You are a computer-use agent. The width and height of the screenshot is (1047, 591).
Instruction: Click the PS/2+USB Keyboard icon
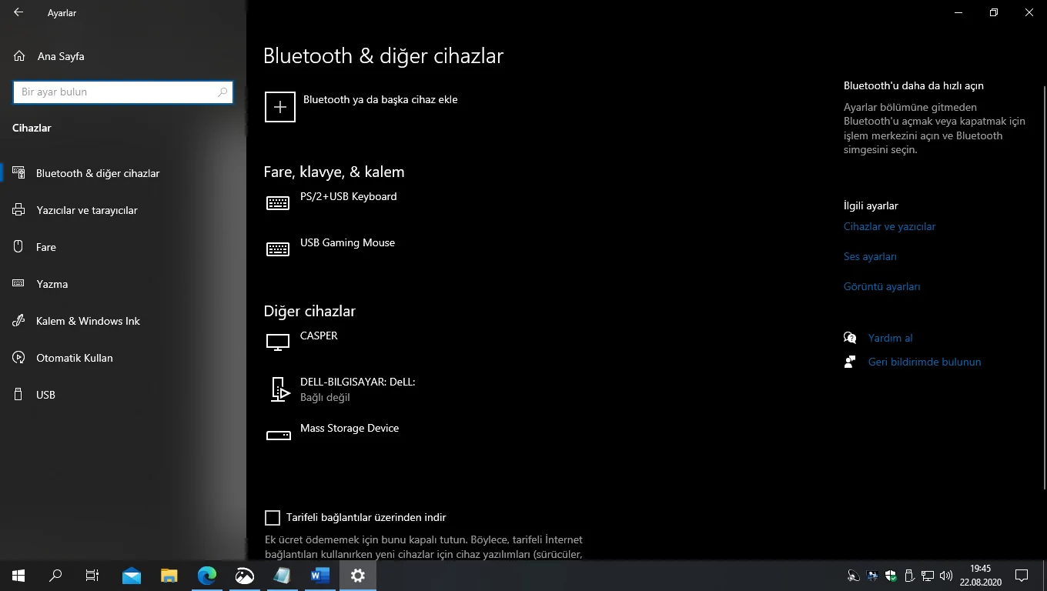pos(278,202)
